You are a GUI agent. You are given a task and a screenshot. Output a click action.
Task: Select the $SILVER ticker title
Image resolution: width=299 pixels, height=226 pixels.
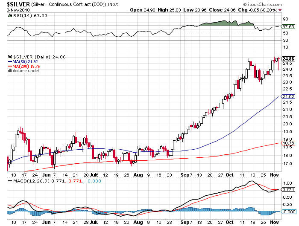18,4
